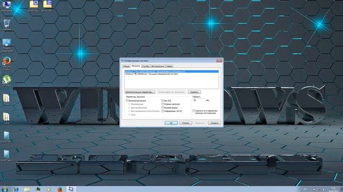Click the Удалить button
The width and height of the screenshot is (343, 192).
click(194, 92)
